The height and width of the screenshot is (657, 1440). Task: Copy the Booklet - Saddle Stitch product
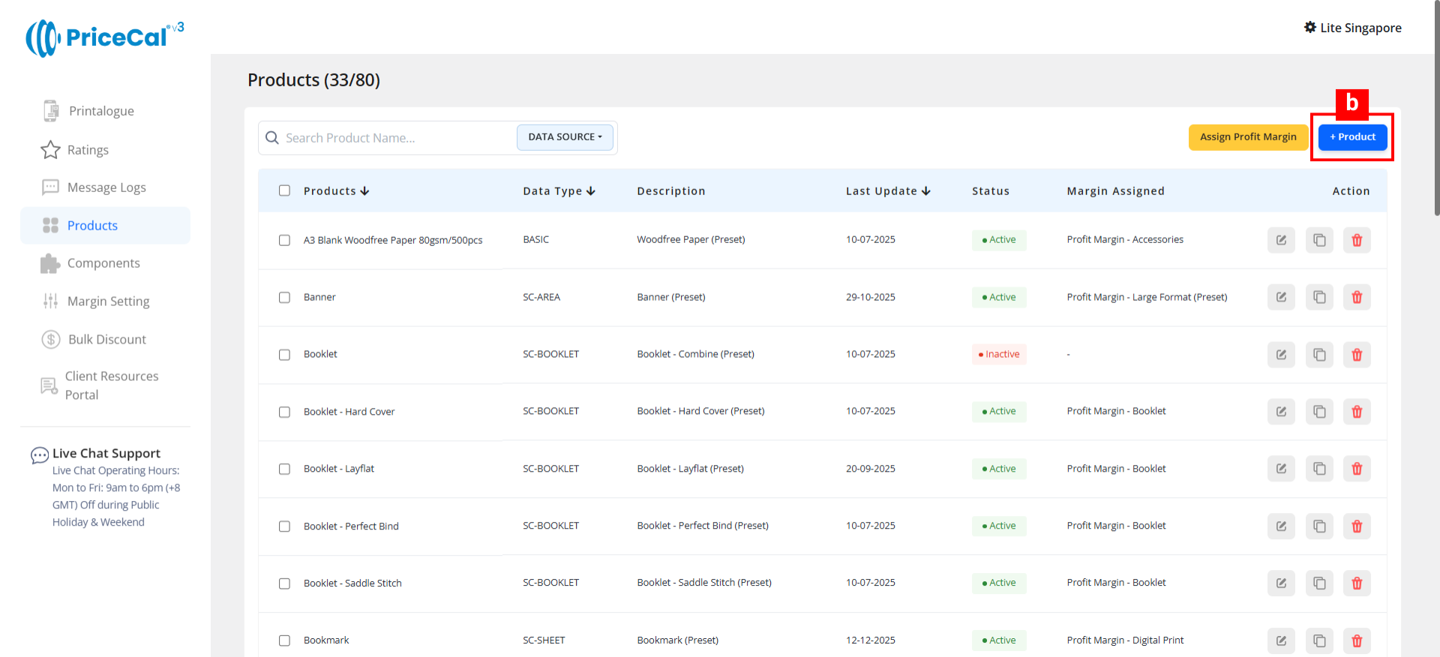coord(1319,583)
